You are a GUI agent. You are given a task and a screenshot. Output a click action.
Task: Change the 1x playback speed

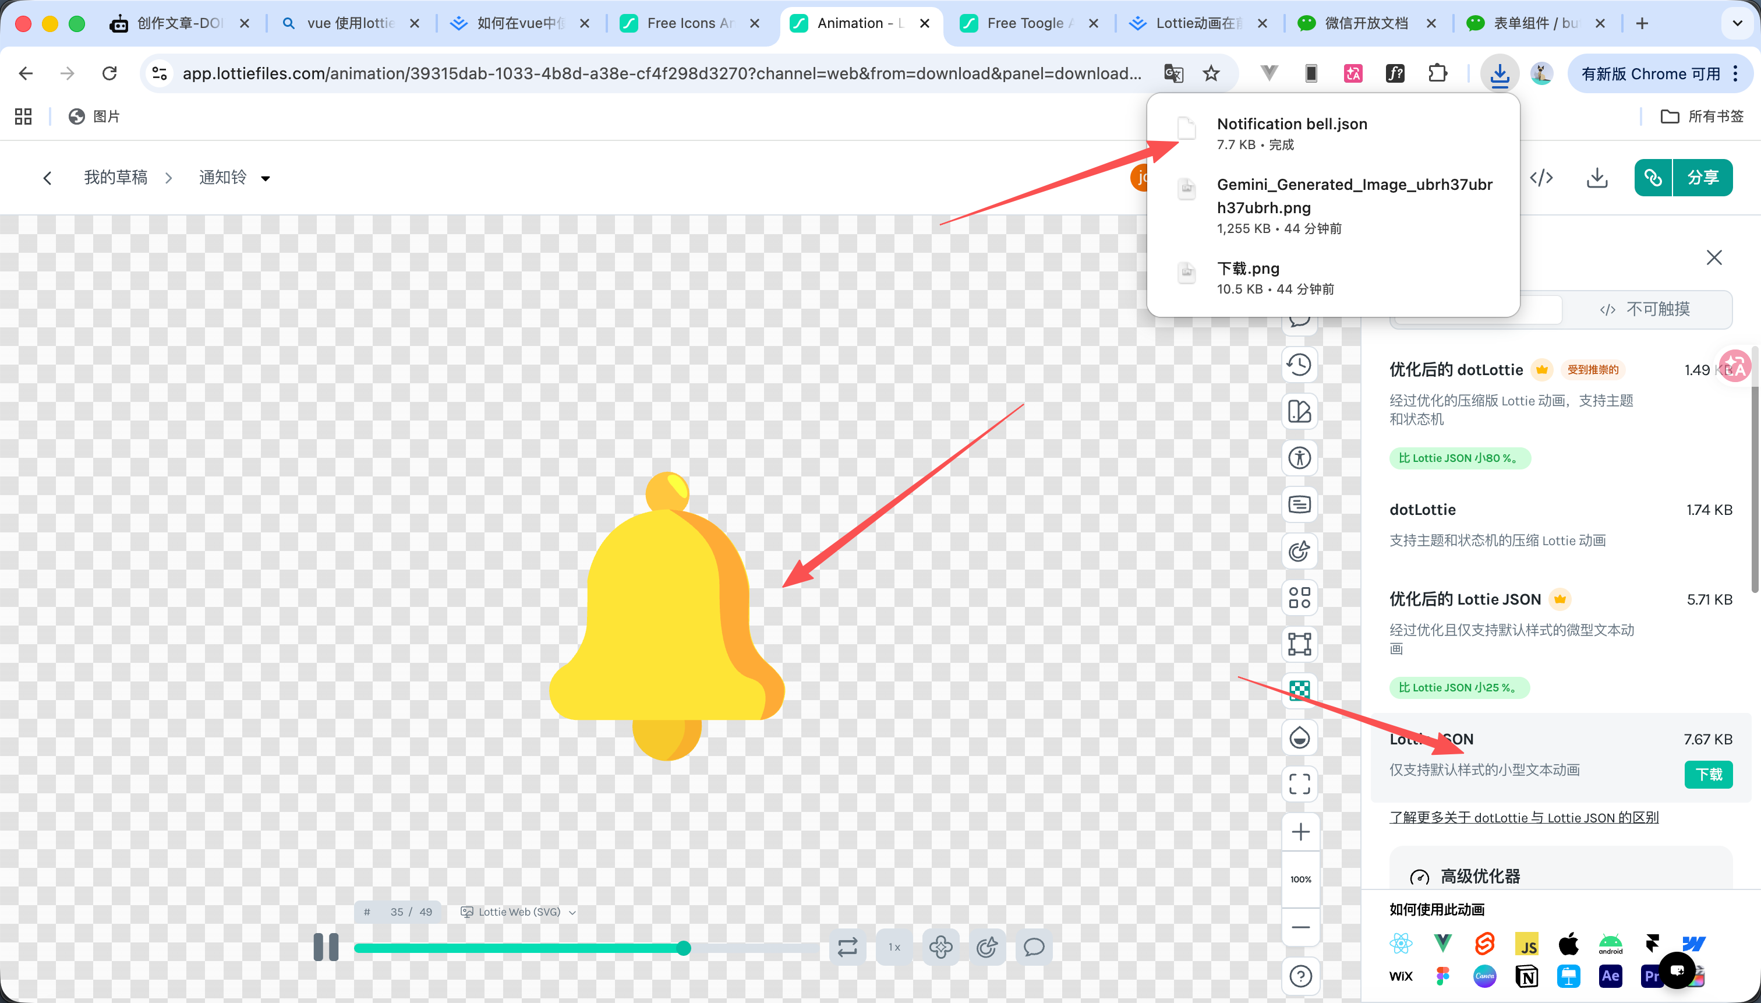point(894,947)
